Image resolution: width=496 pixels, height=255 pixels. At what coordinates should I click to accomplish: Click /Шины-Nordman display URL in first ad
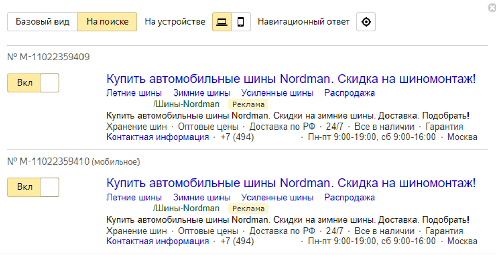pos(186,104)
